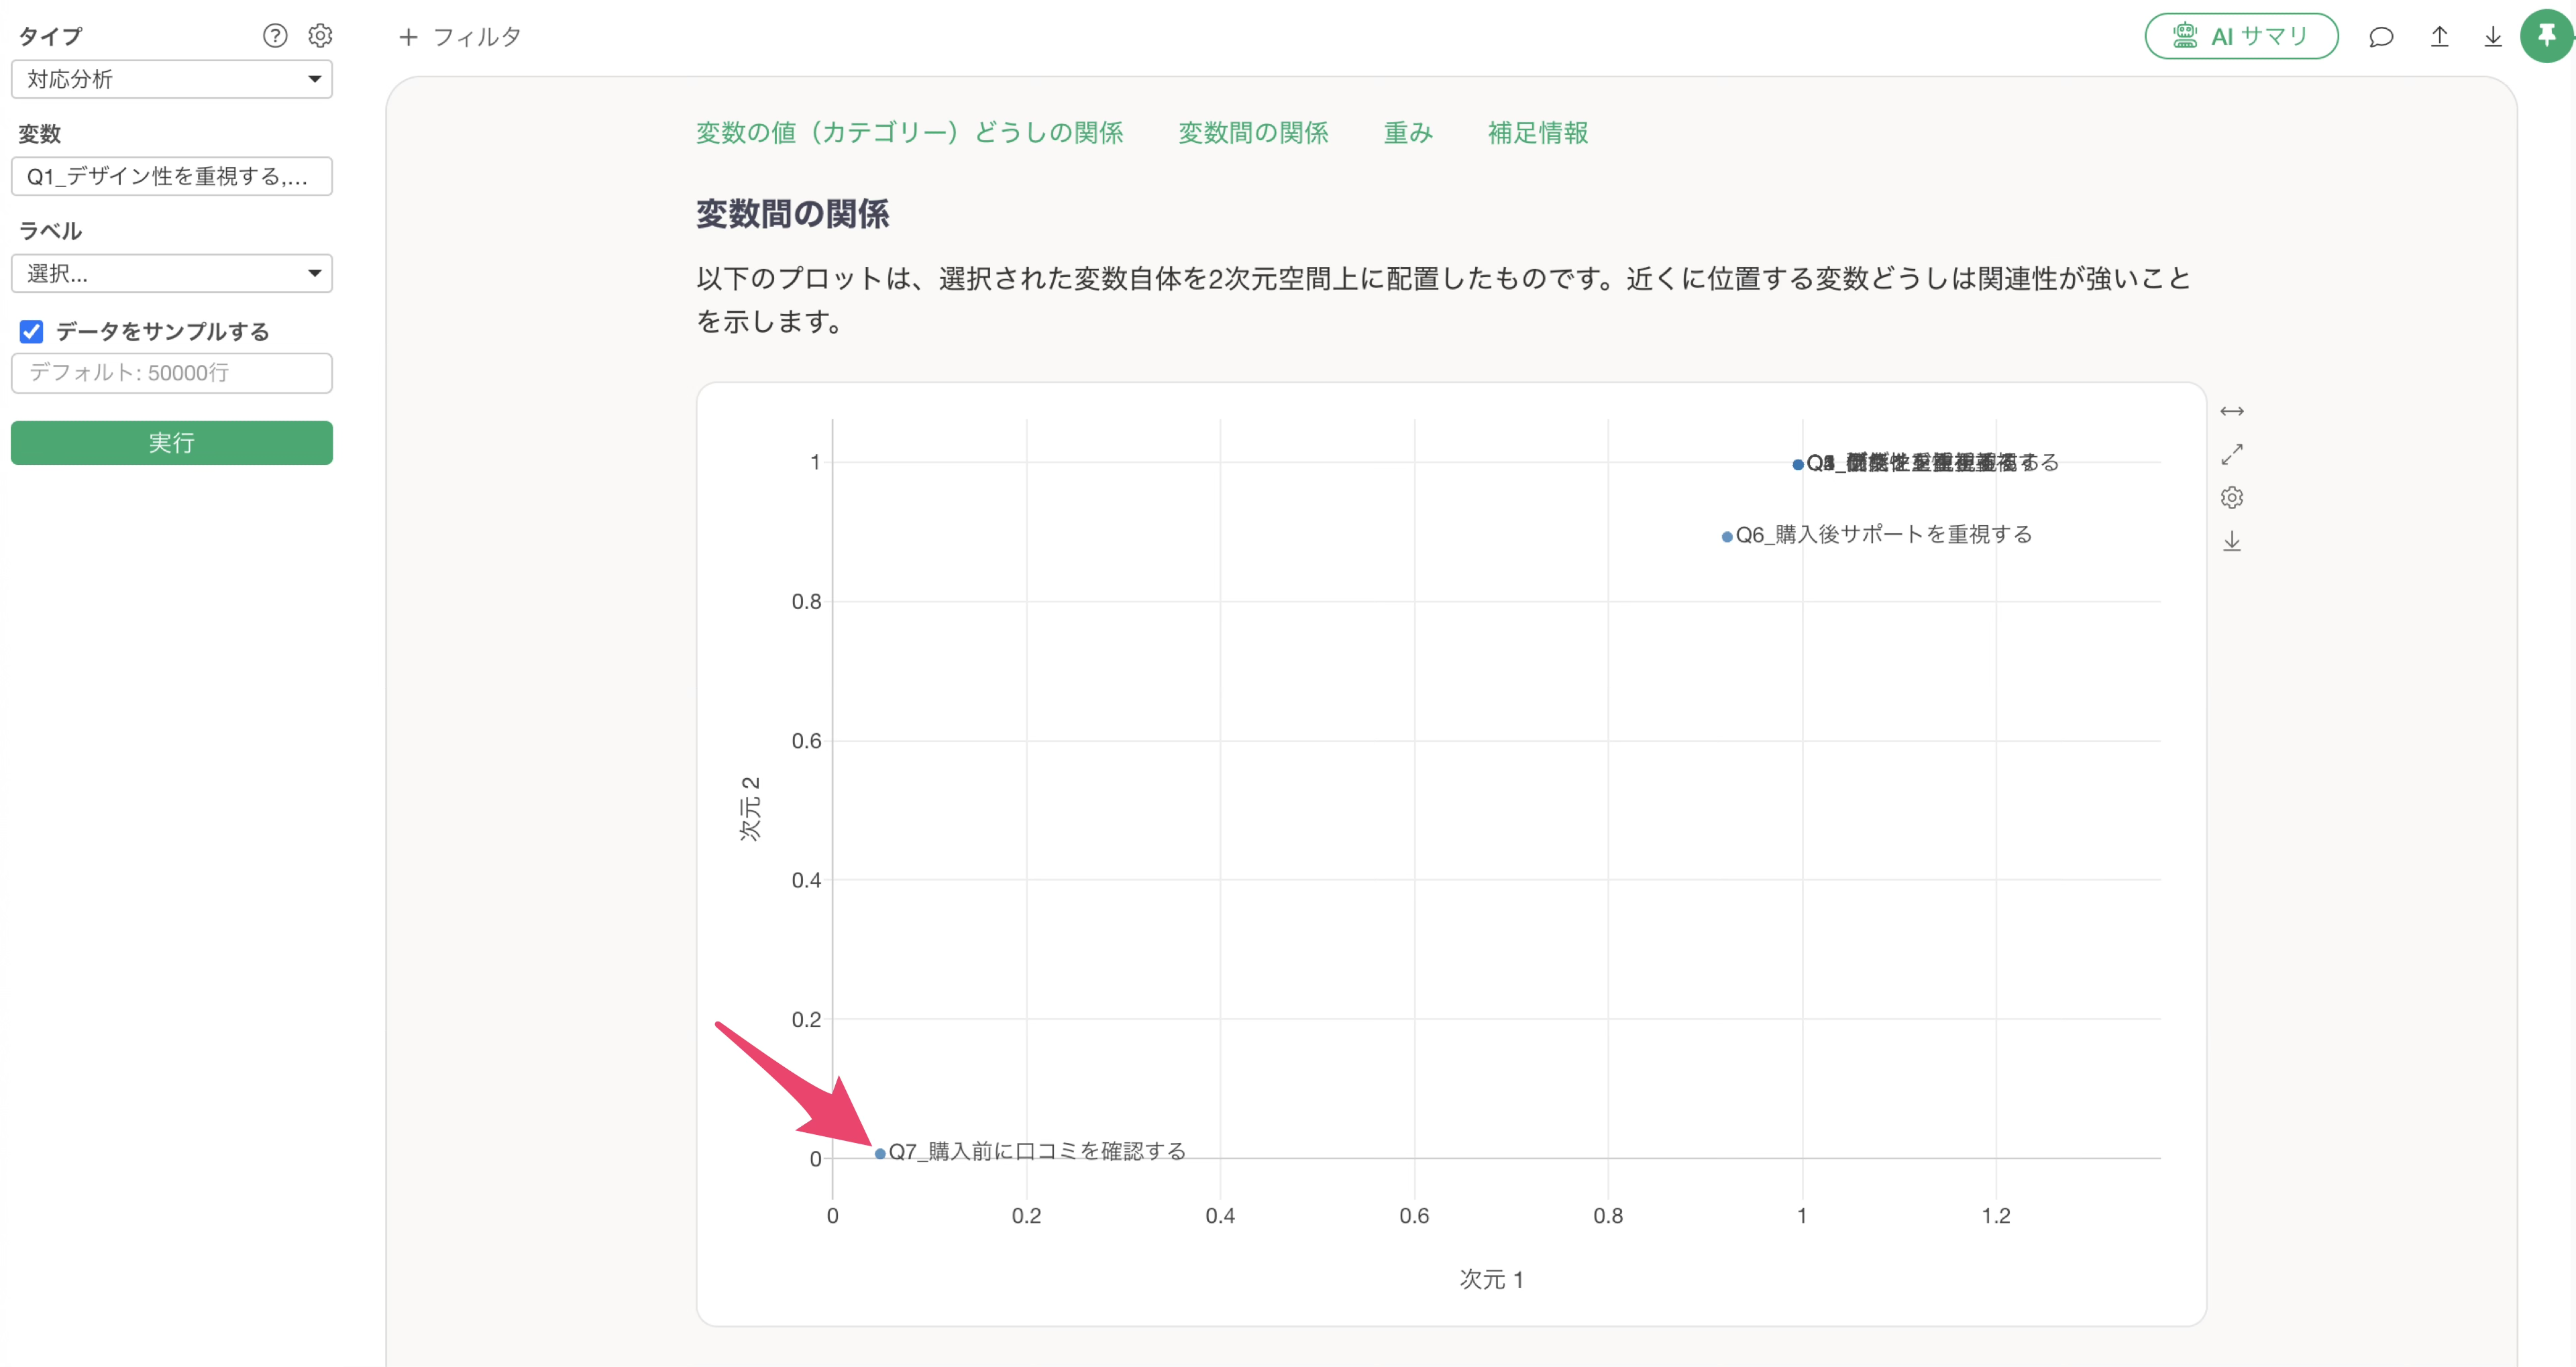Toggle the データをサンプルする checkbox
The image size is (2576, 1367).
tap(32, 331)
